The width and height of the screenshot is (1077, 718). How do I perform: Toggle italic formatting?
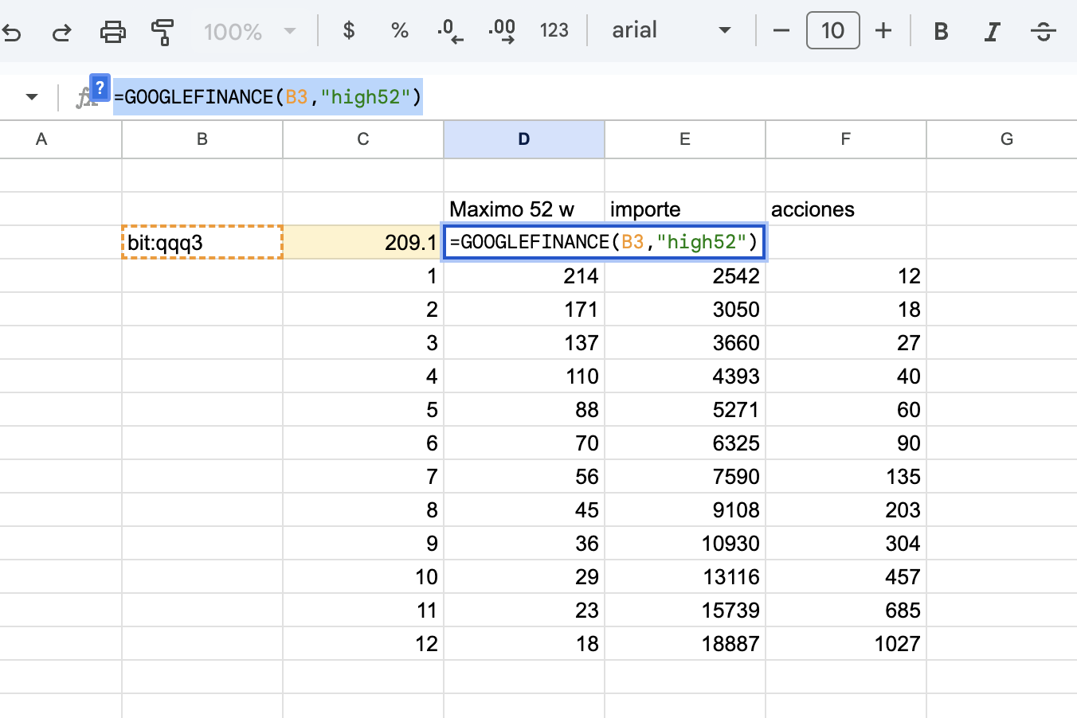pos(992,31)
